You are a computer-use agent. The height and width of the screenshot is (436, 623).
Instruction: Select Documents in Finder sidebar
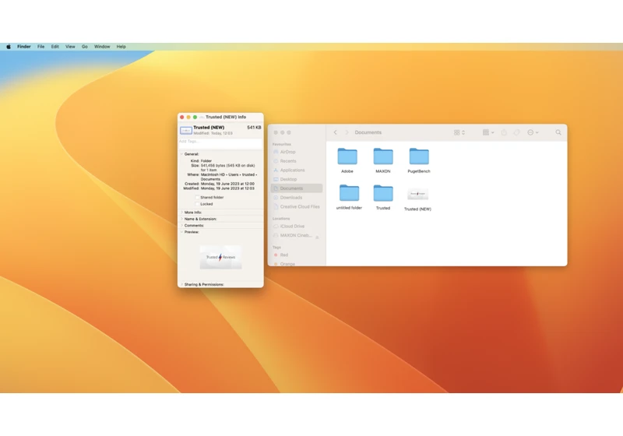click(297, 188)
